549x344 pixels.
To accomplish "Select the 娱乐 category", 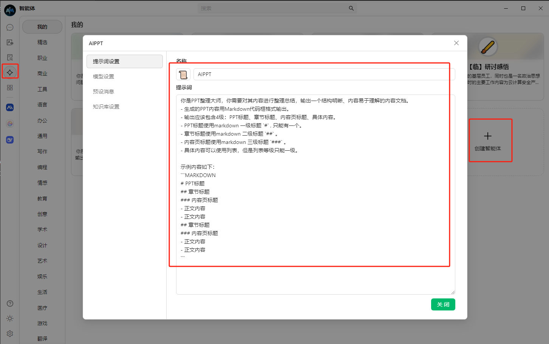I will (x=42, y=277).
